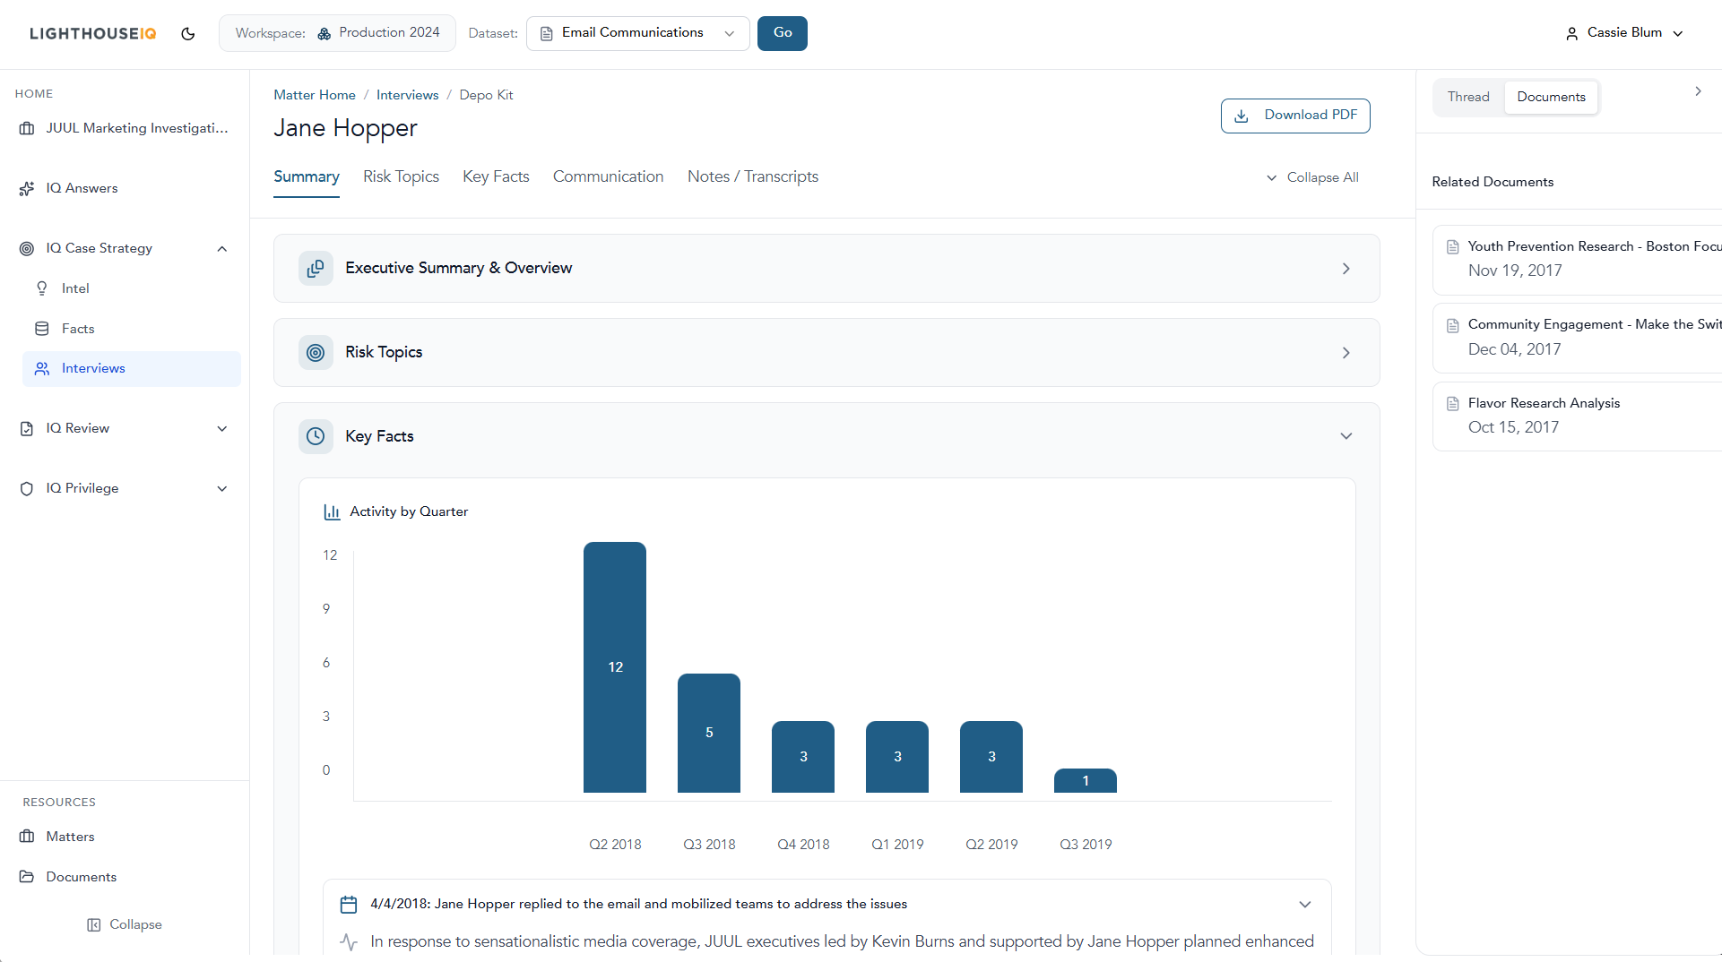
Task: Click the Interviews people icon
Action: (x=42, y=369)
